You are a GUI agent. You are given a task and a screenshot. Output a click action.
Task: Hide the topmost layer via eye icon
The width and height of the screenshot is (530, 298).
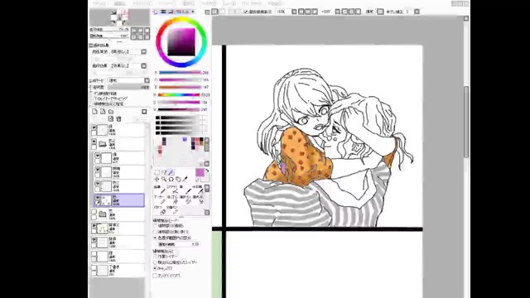click(94, 127)
